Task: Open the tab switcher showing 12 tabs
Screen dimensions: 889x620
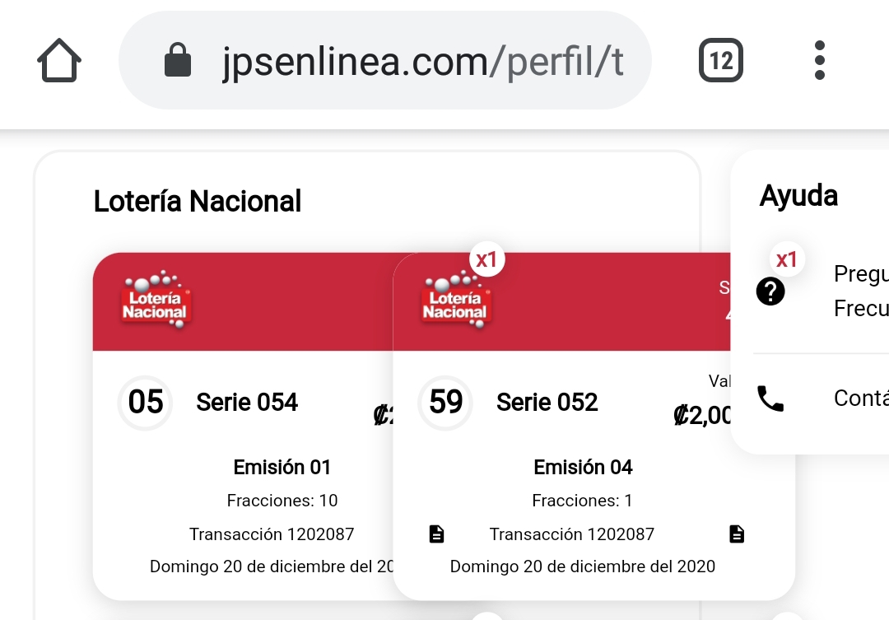Action: click(720, 61)
